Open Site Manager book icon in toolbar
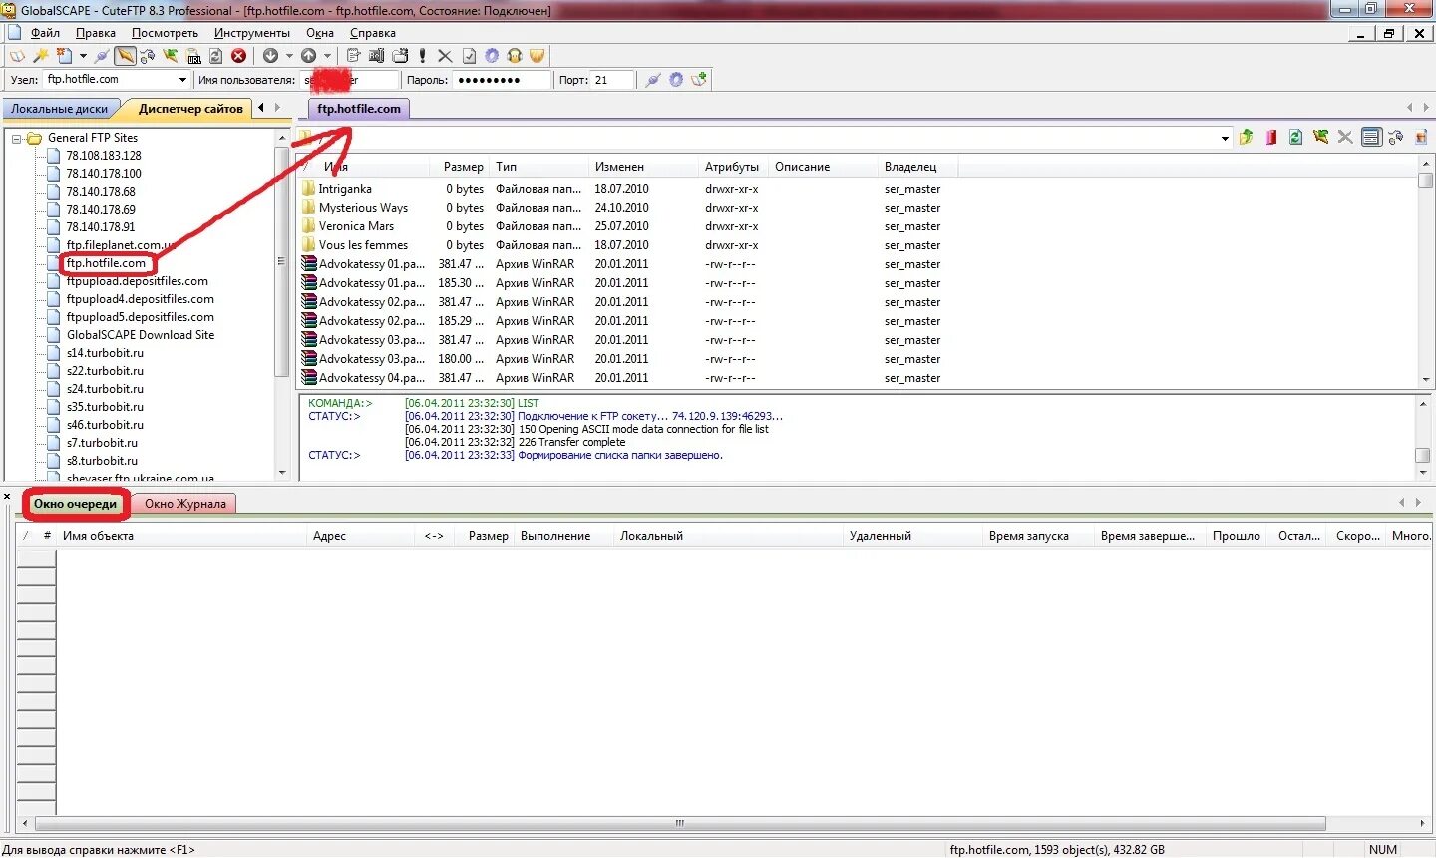Image resolution: width=1436 pixels, height=858 pixels. [16, 56]
